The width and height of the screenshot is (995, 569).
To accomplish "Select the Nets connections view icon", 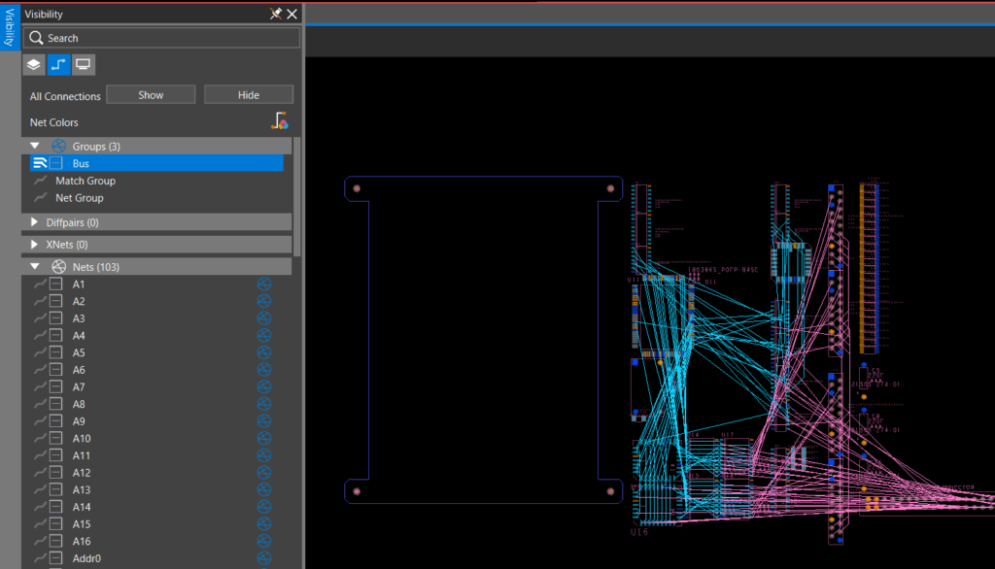I will (58, 65).
